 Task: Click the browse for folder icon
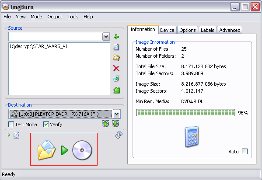click(x=116, y=58)
